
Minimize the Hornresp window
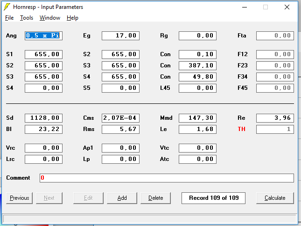245,7
